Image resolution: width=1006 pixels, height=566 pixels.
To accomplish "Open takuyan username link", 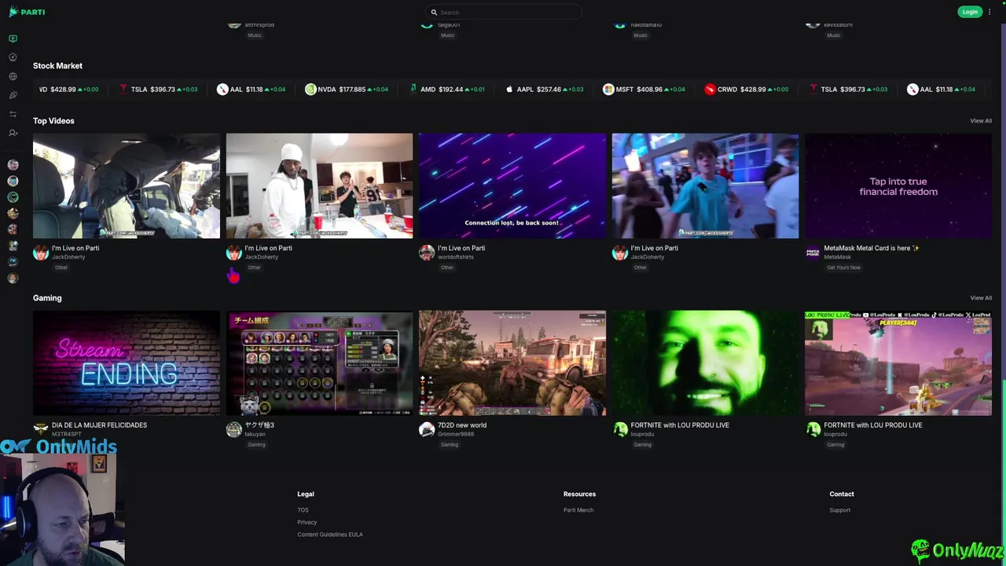I will (x=255, y=434).
